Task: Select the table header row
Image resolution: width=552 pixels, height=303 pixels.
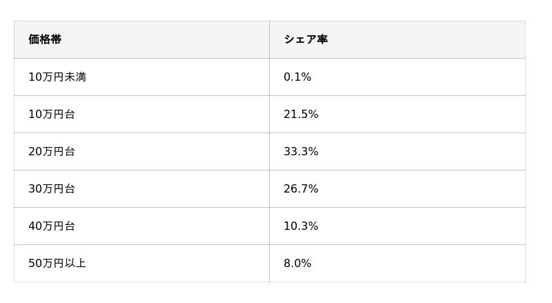Action: (x=269, y=39)
